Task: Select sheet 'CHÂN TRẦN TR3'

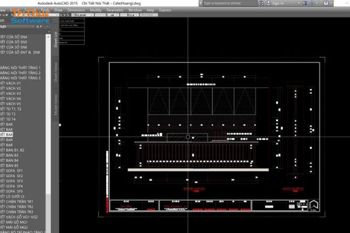Action: (16, 212)
